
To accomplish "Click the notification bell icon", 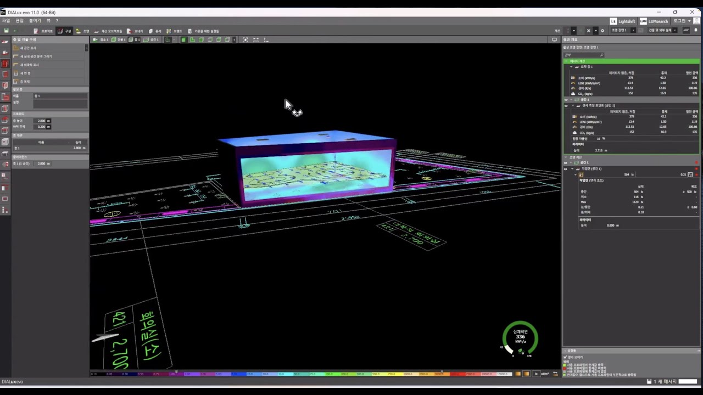I will (x=696, y=30).
